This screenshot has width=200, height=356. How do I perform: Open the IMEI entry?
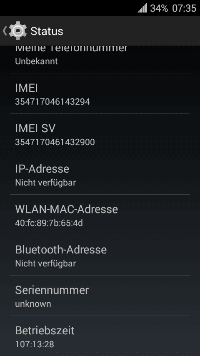tap(100, 93)
